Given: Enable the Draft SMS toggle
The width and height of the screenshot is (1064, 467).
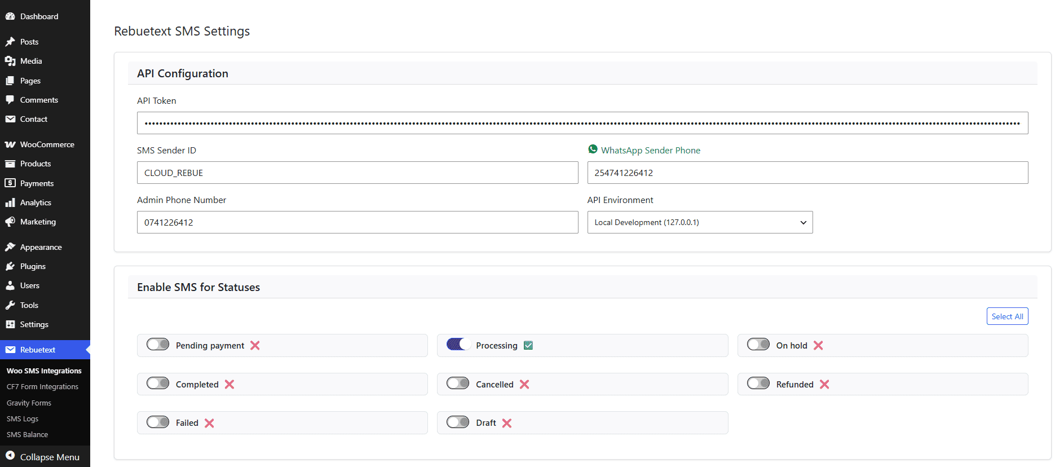Looking at the screenshot, I should tap(458, 422).
